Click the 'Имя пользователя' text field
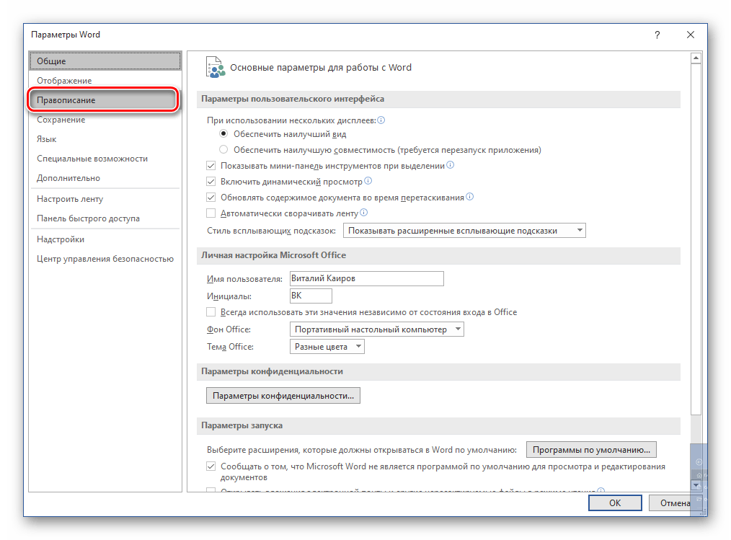Image resolution: width=731 pixels, height=540 pixels. [365, 278]
